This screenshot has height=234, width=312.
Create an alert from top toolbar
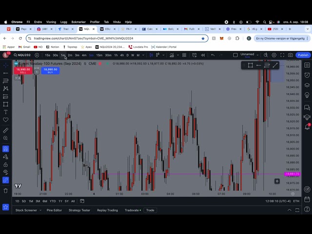coord(195,55)
